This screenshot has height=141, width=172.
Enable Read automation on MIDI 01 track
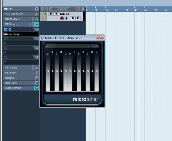coord(73,18)
